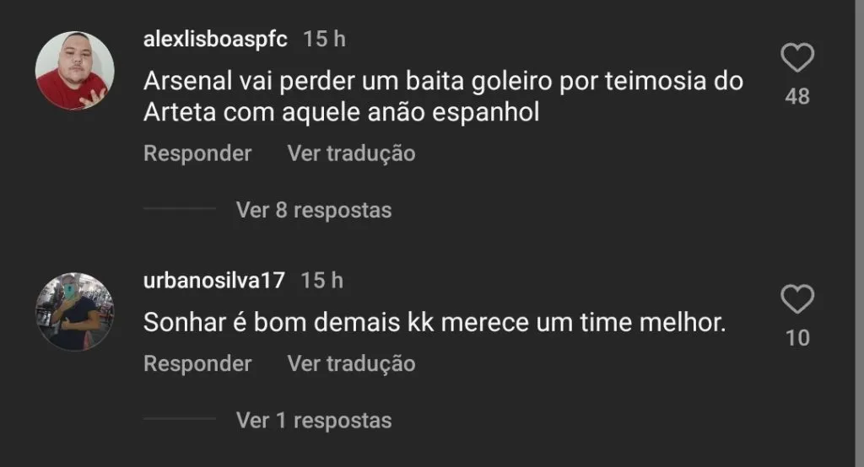
Task: Click the timestamp on urbanosilva17's comment
Action: click(x=321, y=280)
